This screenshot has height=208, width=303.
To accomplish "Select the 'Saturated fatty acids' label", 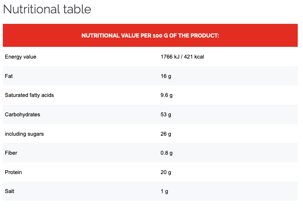I will [x=29, y=95].
